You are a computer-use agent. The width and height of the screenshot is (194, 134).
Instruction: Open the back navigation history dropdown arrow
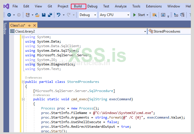(14, 15)
